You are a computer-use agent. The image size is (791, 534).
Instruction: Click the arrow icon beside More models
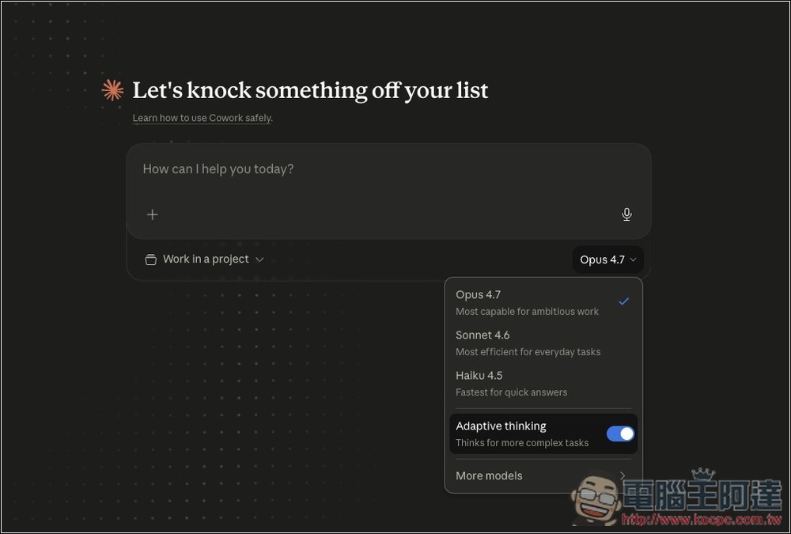(x=623, y=475)
